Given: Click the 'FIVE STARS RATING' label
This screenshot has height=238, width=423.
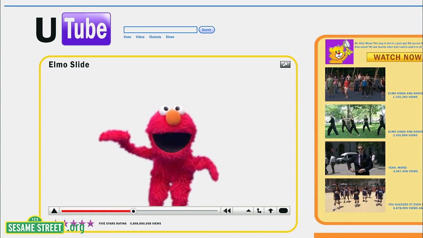Looking at the screenshot, I should [x=113, y=223].
